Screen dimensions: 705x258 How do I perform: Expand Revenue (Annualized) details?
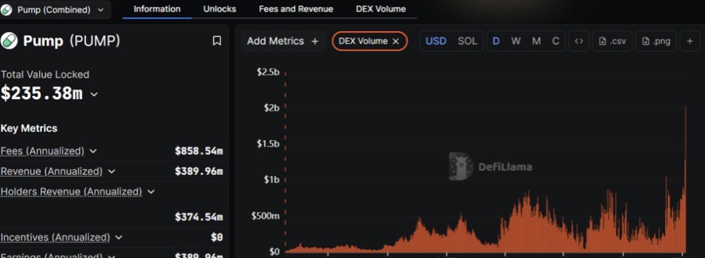112,172
